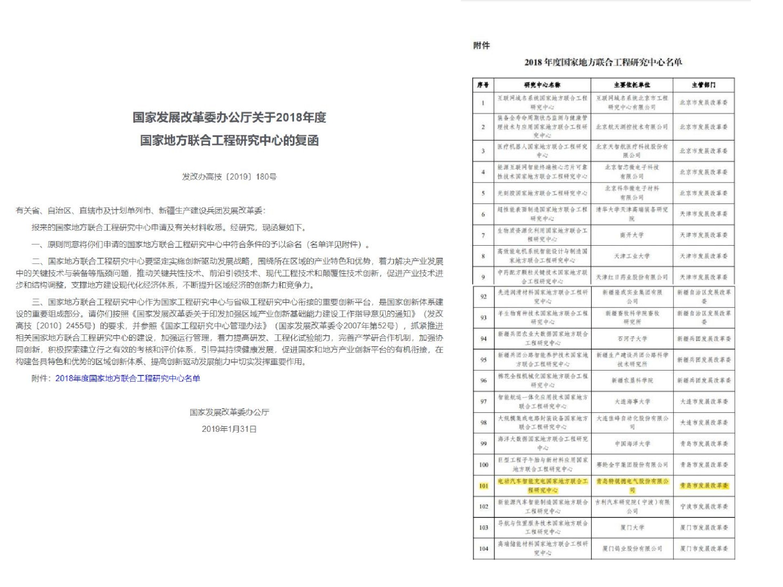Image resolution: width=783 pixels, height=587 pixels.
Task: Click the 天津工业大学 cell in row 8
Action: pos(632,256)
